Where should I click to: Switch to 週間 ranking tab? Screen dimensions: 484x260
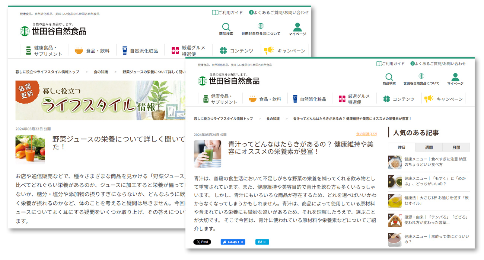tap(429, 147)
